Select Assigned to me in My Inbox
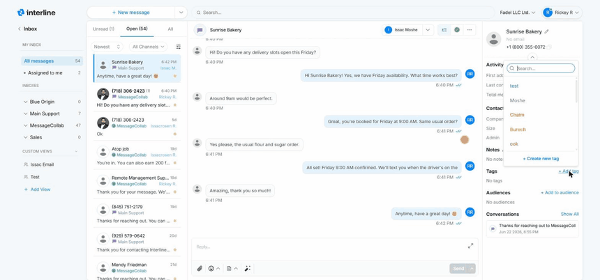The image size is (600, 280). point(52,73)
